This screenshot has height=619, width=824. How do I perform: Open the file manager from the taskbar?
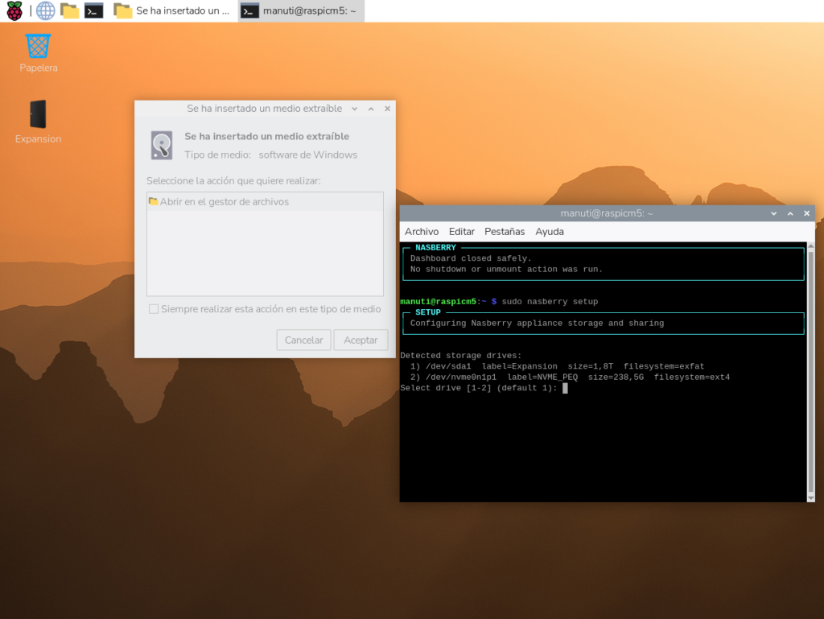pos(69,10)
